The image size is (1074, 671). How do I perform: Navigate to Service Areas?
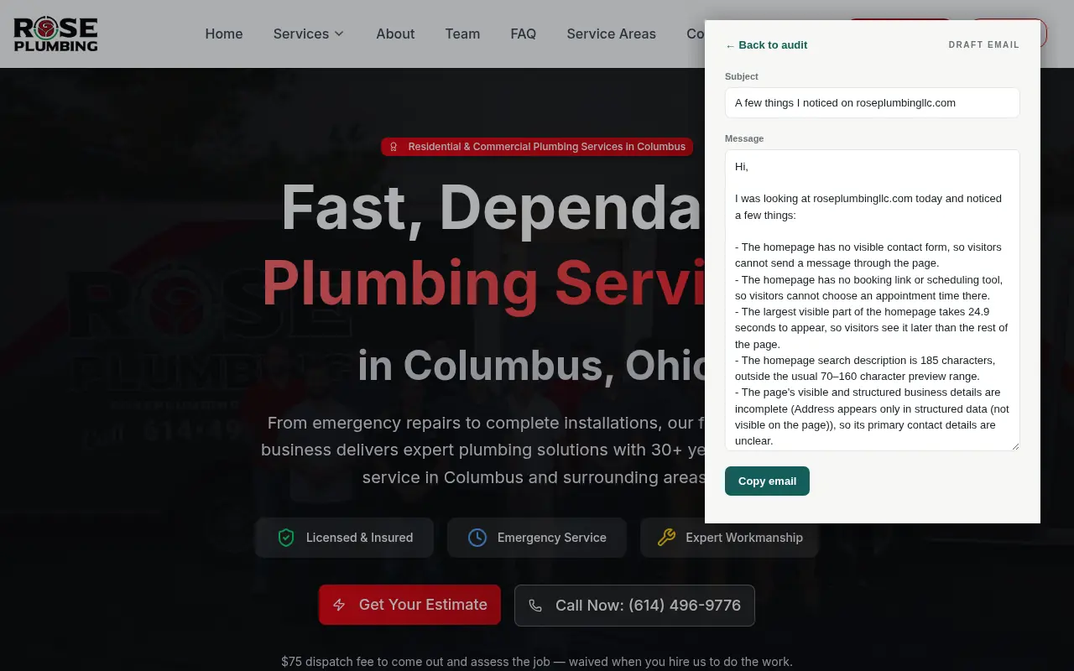tap(611, 34)
